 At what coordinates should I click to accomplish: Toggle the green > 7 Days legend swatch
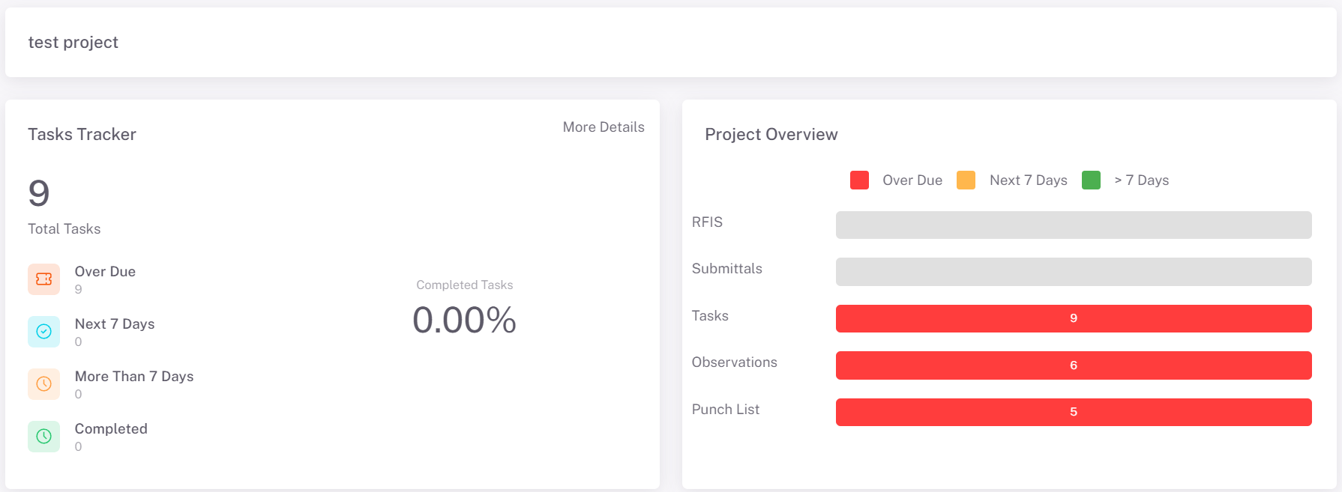click(1091, 180)
